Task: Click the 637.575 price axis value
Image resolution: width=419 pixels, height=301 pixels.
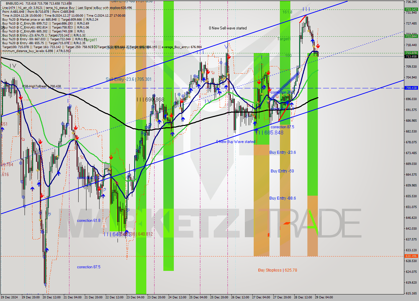Action: [x=411, y=239]
